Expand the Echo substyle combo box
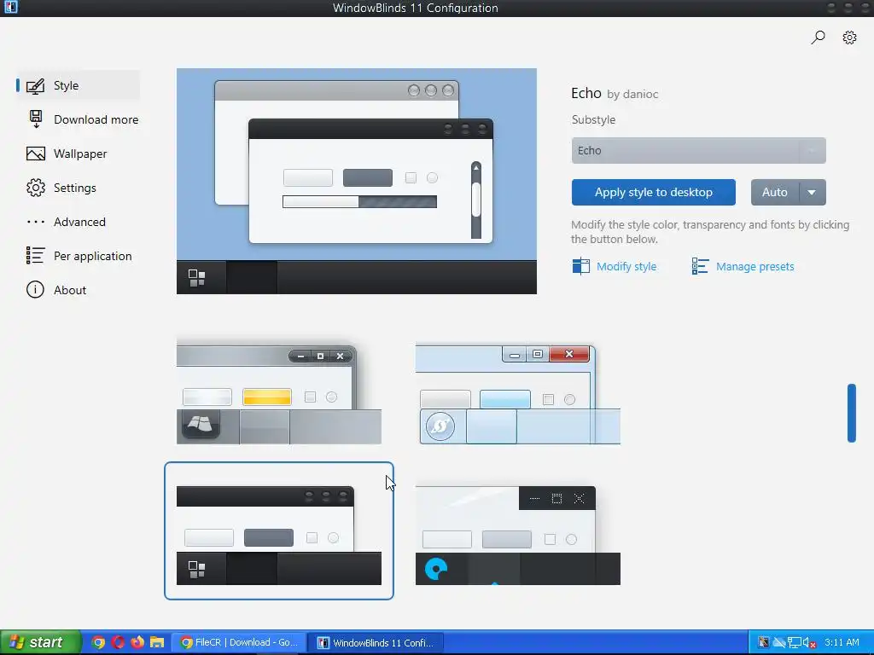Image resolution: width=874 pixels, height=655 pixels. 698,150
